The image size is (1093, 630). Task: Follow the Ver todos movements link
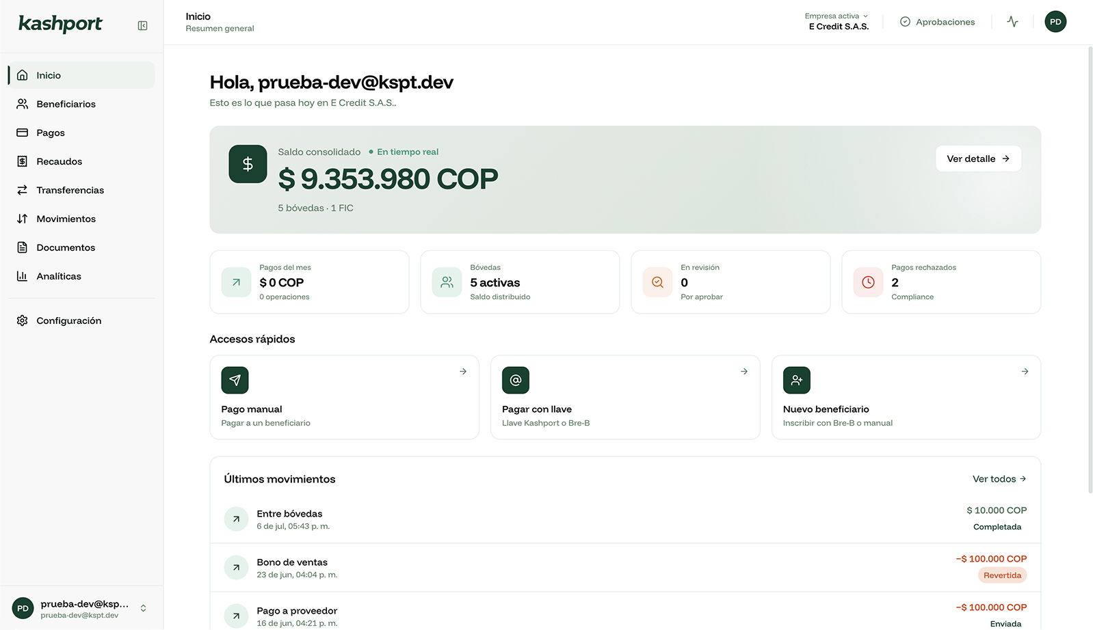tap(999, 479)
